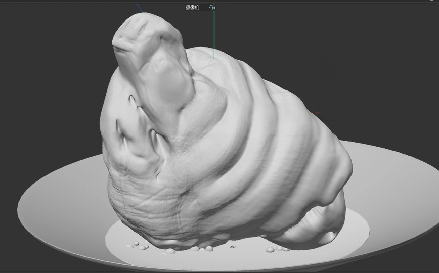Select the green Y axis line
Screen dimensions: 439x273
[214, 35]
